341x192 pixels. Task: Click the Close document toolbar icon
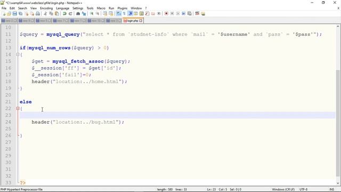(26, 13)
